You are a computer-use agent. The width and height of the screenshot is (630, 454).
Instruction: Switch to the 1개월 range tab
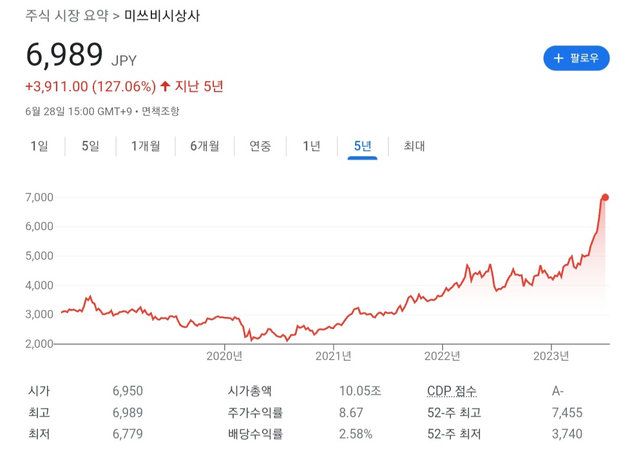(146, 146)
